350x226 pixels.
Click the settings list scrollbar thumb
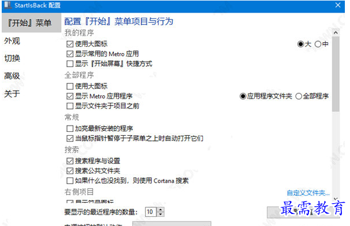pos(336,74)
